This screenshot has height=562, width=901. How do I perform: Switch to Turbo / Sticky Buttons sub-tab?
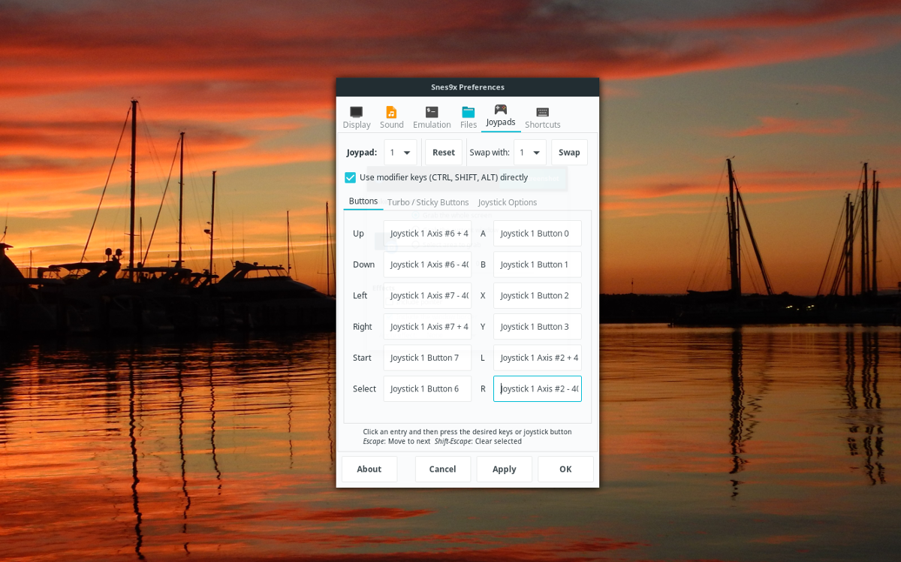[x=428, y=202]
